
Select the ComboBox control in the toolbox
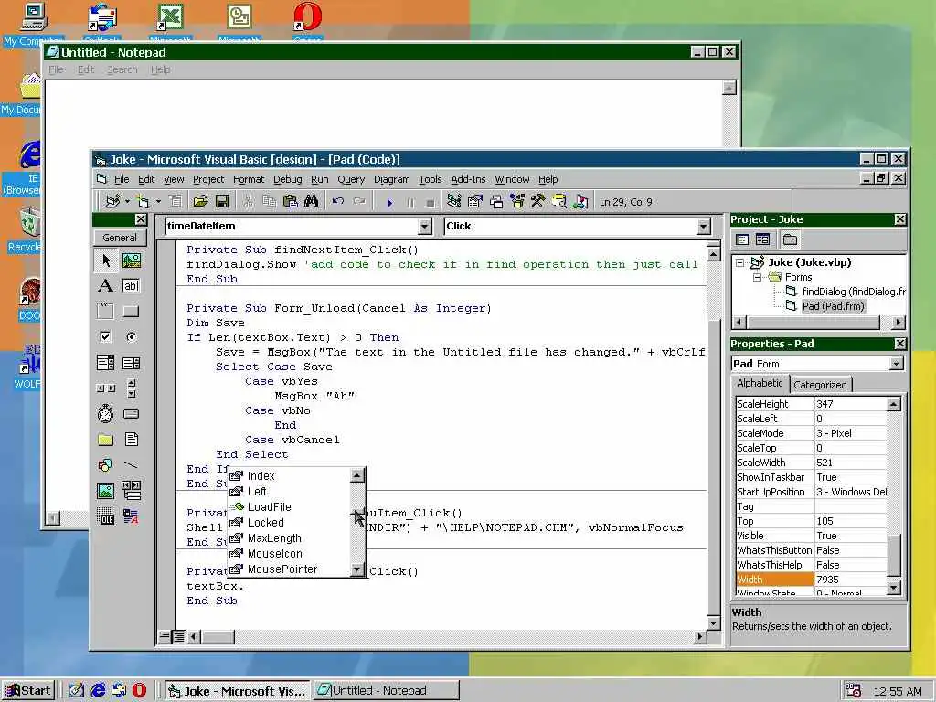pos(106,362)
